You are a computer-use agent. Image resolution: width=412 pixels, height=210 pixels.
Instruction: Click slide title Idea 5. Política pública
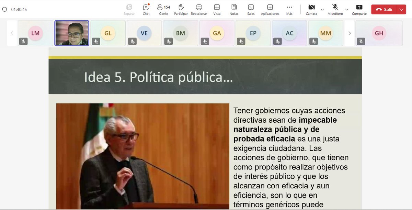point(158,78)
